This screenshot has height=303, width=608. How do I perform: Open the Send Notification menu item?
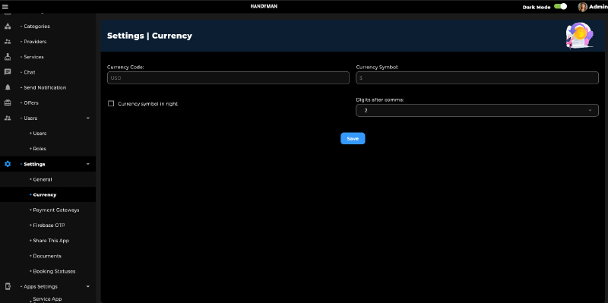pyautogui.click(x=45, y=87)
